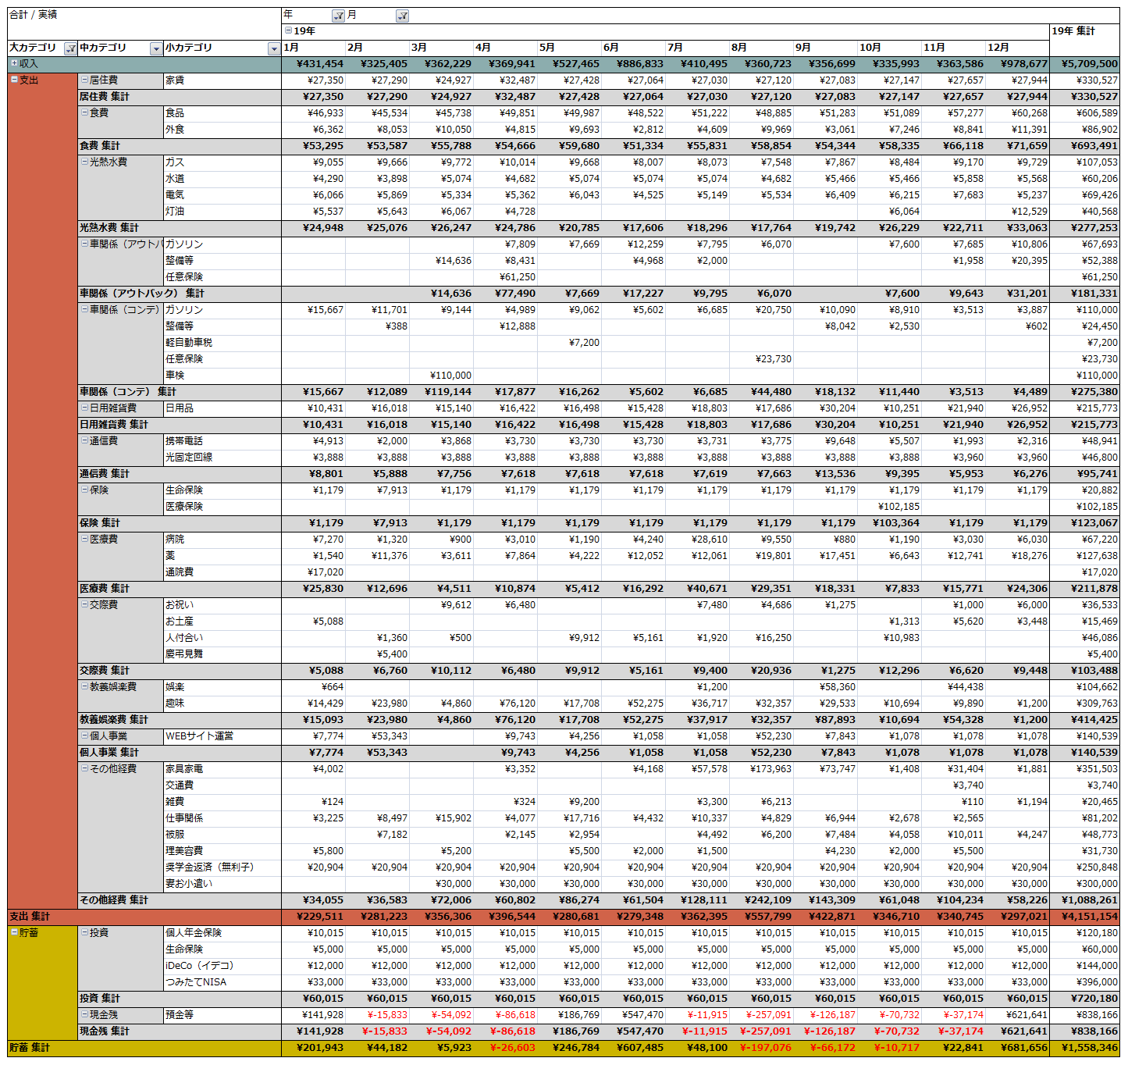Collapse the 教養娯楽費 category

(x=84, y=686)
